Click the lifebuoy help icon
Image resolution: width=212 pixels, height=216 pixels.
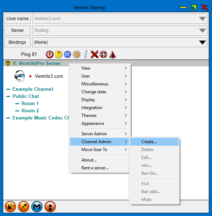click(x=103, y=54)
